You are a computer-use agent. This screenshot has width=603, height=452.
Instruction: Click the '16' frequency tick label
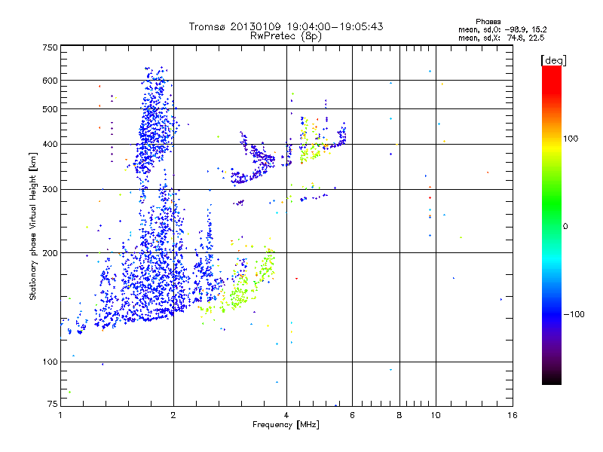point(513,415)
